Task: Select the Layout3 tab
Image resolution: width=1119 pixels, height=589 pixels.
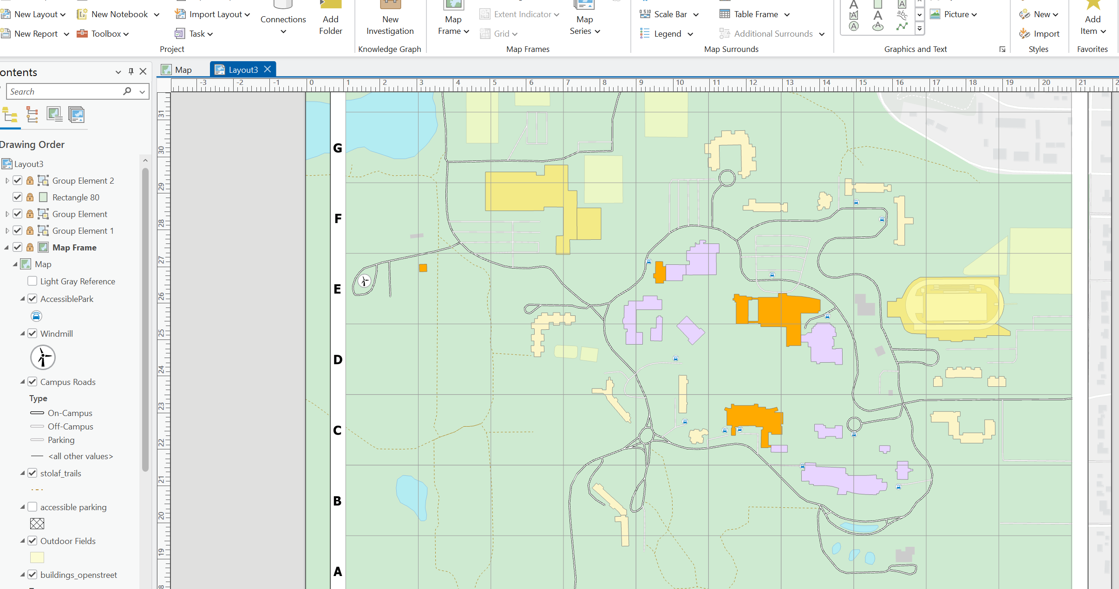Action: coord(242,69)
